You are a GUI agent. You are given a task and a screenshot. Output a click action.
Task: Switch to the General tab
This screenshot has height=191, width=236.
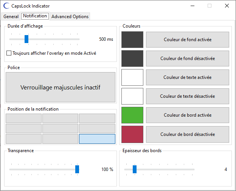(11, 16)
